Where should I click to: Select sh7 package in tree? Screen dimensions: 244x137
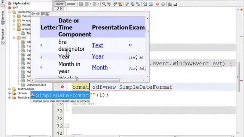(24, 37)
